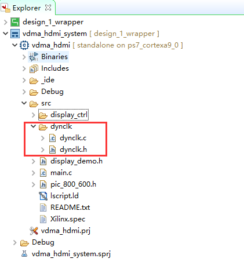
Task: Select vdma_hdmi application label
Action: click(51, 45)
